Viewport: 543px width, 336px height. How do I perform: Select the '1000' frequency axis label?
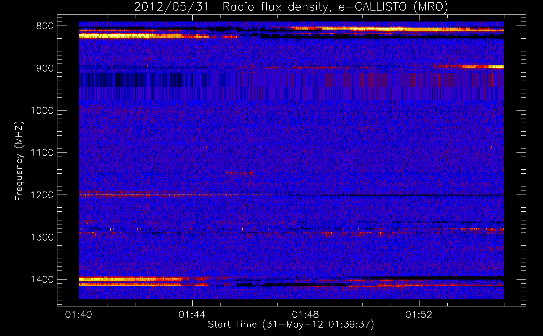tap(42, 111)
